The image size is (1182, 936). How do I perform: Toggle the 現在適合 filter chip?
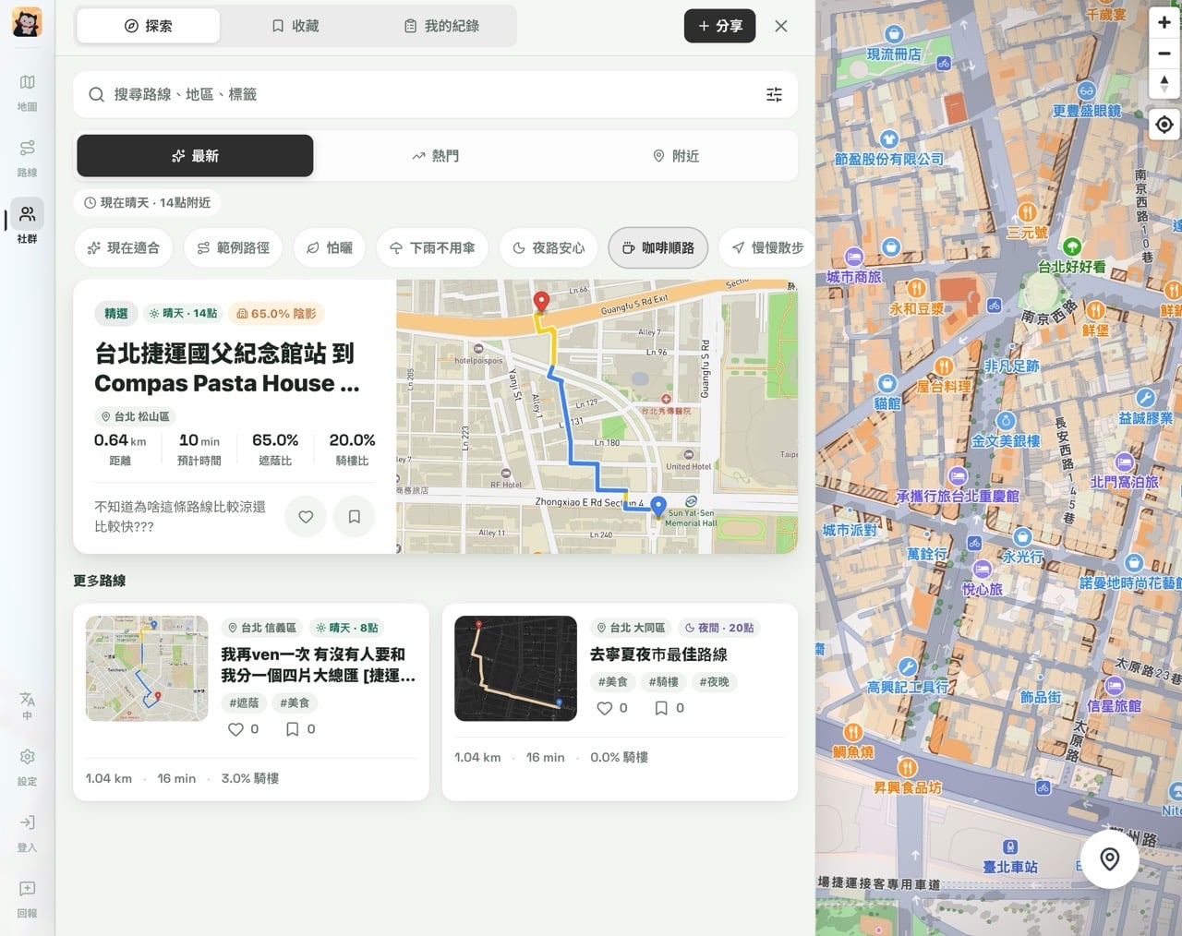(123, 247)
